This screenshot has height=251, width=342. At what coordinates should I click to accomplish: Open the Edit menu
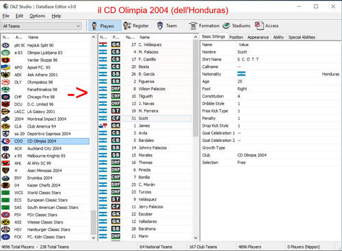[19, 16]
